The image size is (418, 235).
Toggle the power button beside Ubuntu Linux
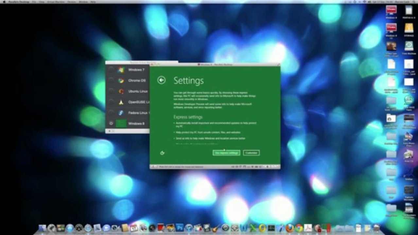pos(111,91)
